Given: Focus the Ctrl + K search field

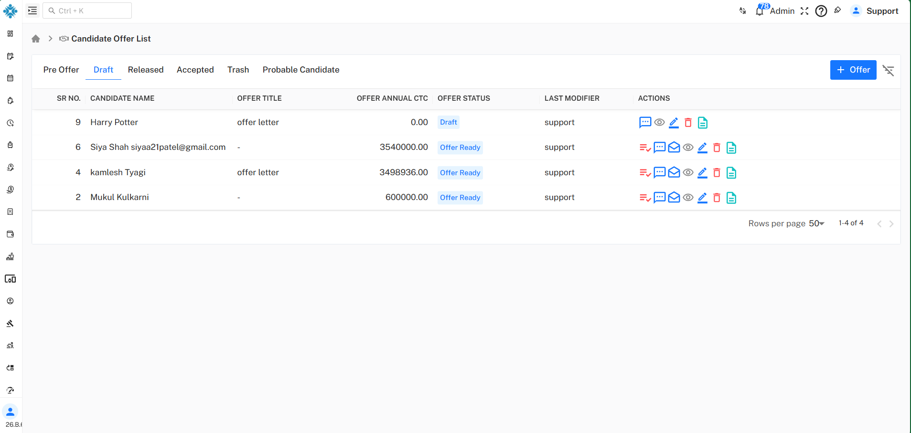Looking at the screenshot, I should coord(87,11).
